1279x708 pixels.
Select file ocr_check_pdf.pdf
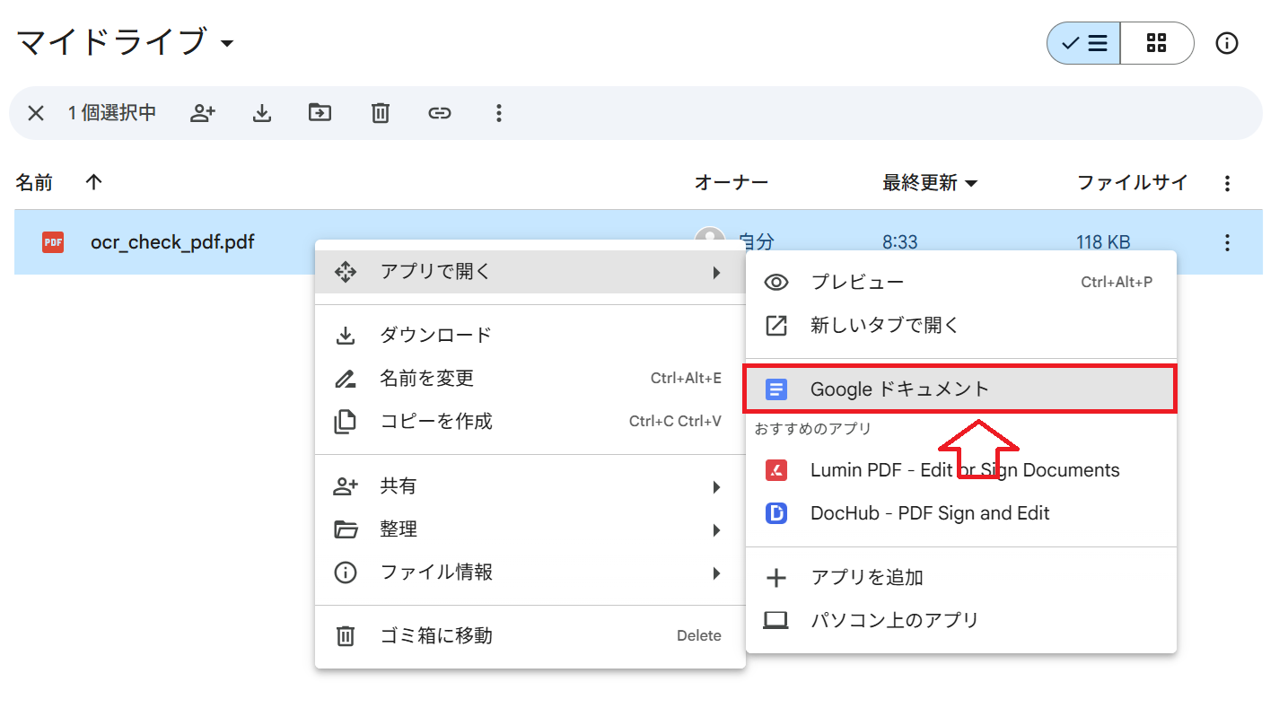pos(172,241)
